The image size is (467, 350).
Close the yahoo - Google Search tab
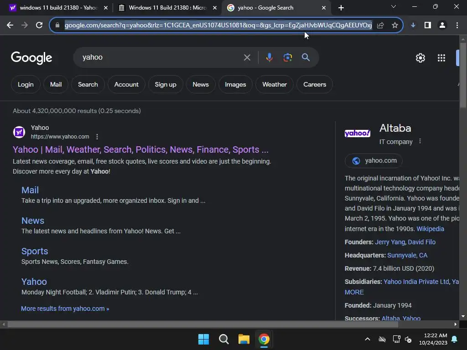pos(324,8)
